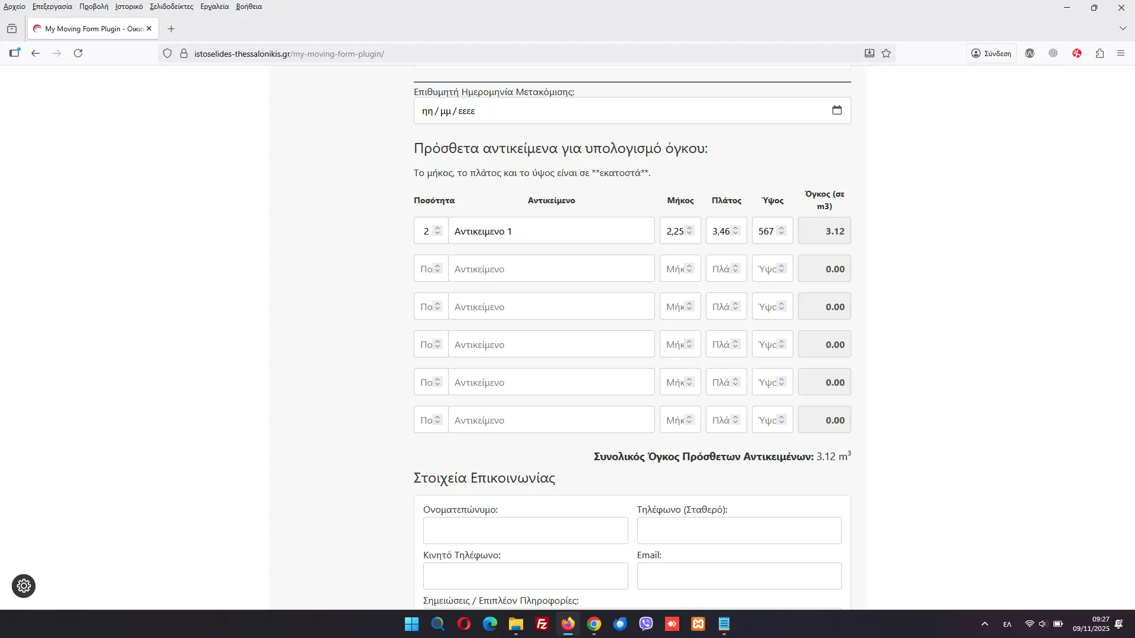Click the Αντικειμενο 1 name field
This screenshot has width=1135, height=638.
click(x=551, y=231)
